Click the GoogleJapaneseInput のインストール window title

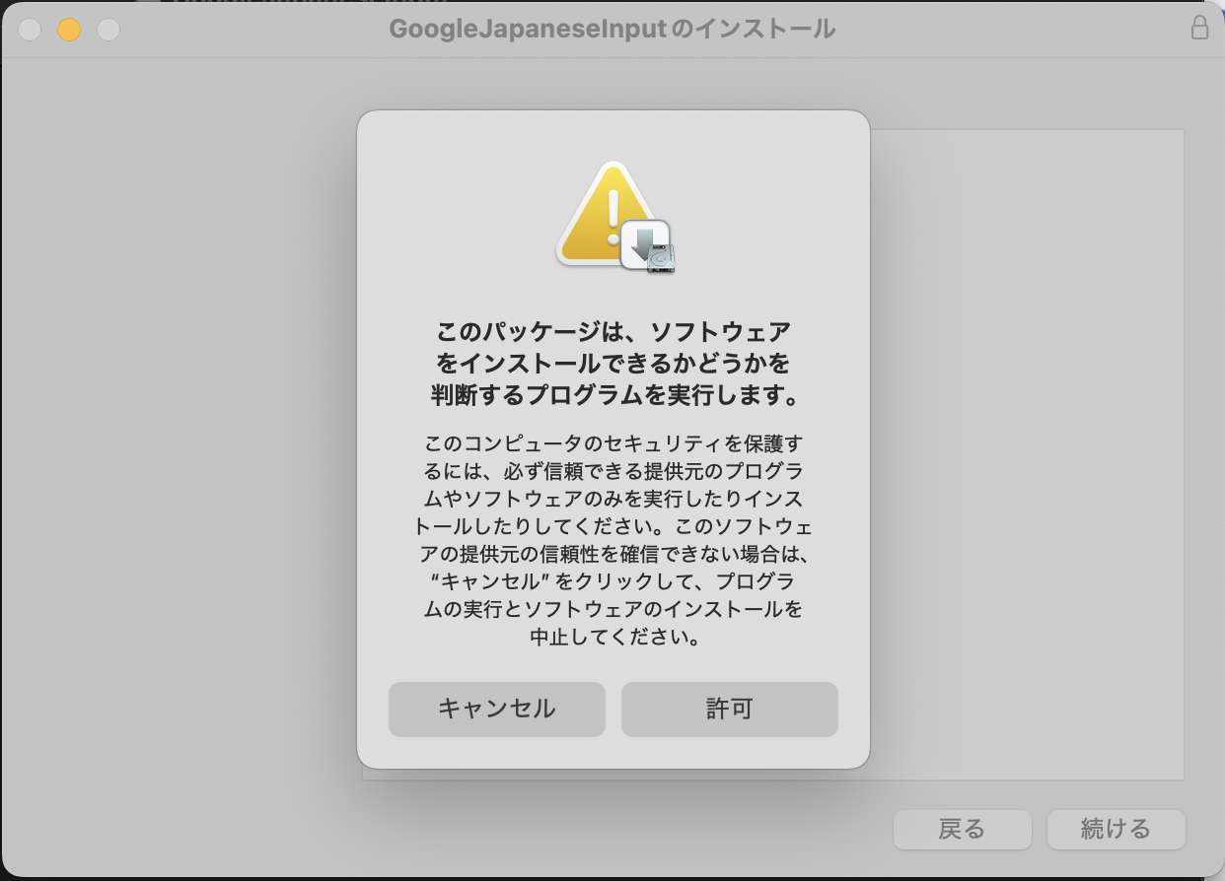(x=612, y=30)
